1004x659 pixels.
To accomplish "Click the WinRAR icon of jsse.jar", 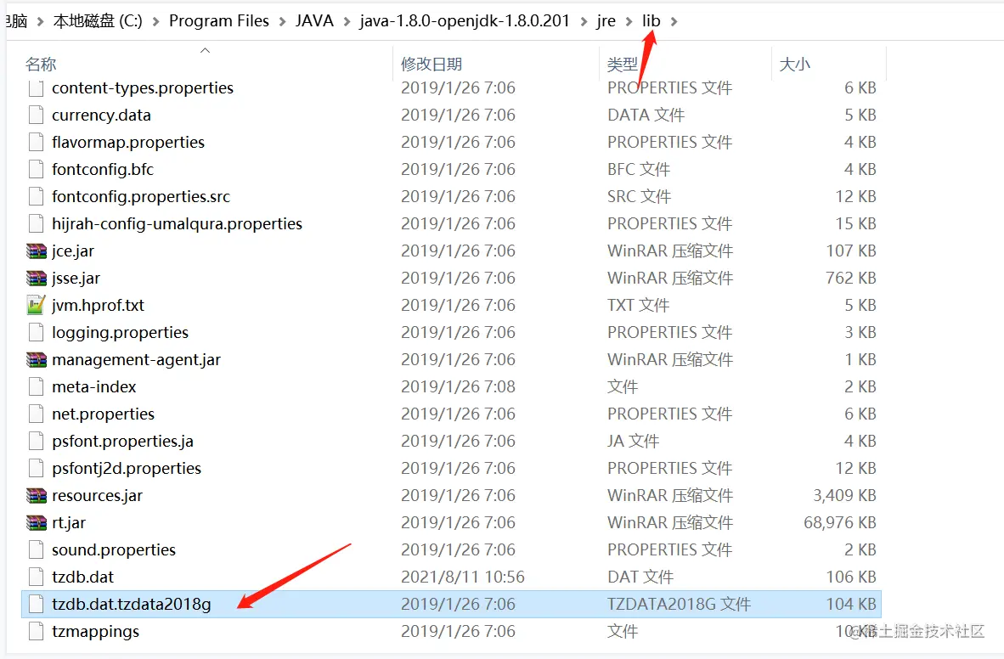I will pos(37,278).
